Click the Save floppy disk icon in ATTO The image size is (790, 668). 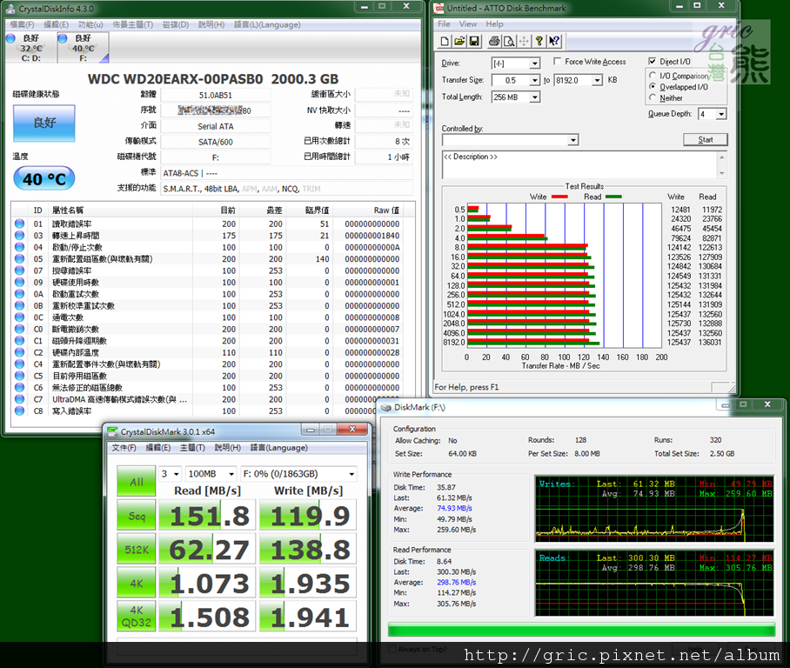coord(474,41)
